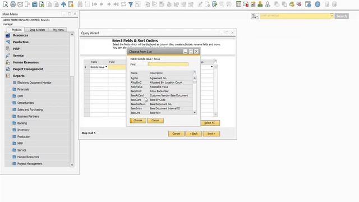Click the magnifier search options button
Viewport: 359px width, 202px height.
click(x=255, y=16)
